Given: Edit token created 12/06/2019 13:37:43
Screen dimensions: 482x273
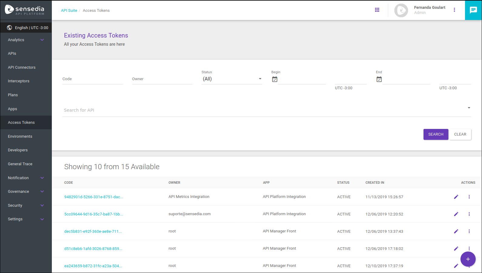Looking at the screenshot, I should pyautogui.click(x=456, y=231).
